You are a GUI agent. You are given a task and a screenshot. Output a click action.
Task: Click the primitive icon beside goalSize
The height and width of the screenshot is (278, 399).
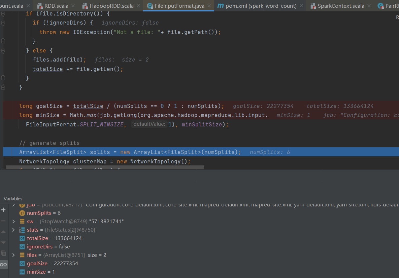point(22,264)
